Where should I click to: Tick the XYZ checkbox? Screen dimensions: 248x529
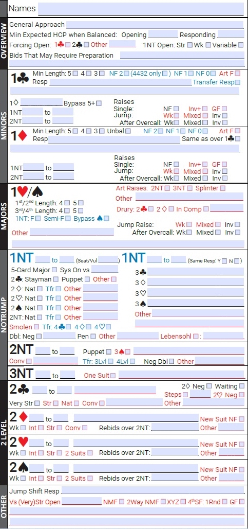[183, 502]
